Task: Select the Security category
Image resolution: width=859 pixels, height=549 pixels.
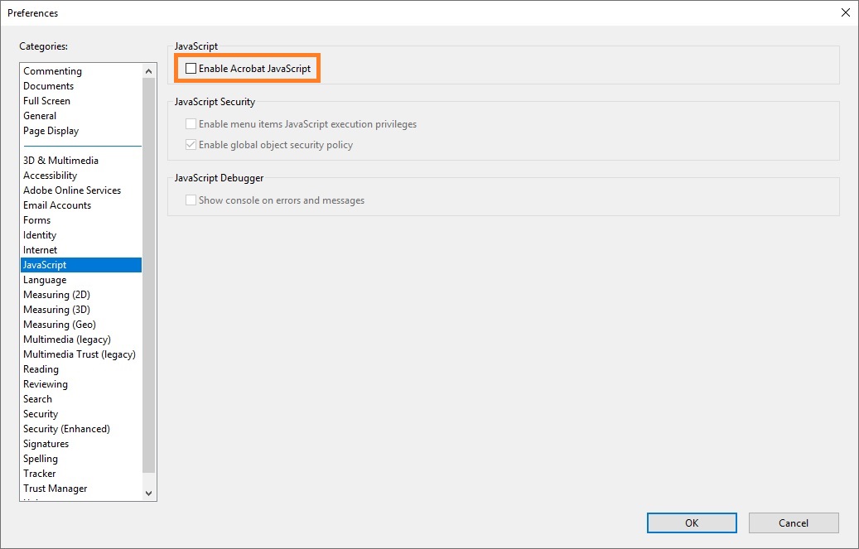Action: coord(40,413)
